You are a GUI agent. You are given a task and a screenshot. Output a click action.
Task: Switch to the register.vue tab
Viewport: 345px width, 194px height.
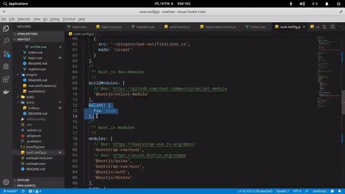click(x=143, y=27)
